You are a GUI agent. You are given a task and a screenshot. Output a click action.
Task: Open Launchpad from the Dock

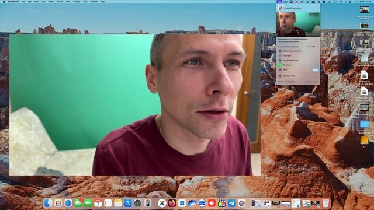coord(58,203)
